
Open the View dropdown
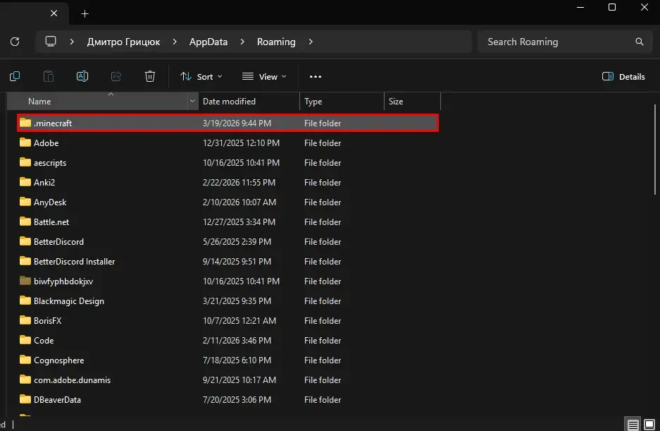point(264,76)
